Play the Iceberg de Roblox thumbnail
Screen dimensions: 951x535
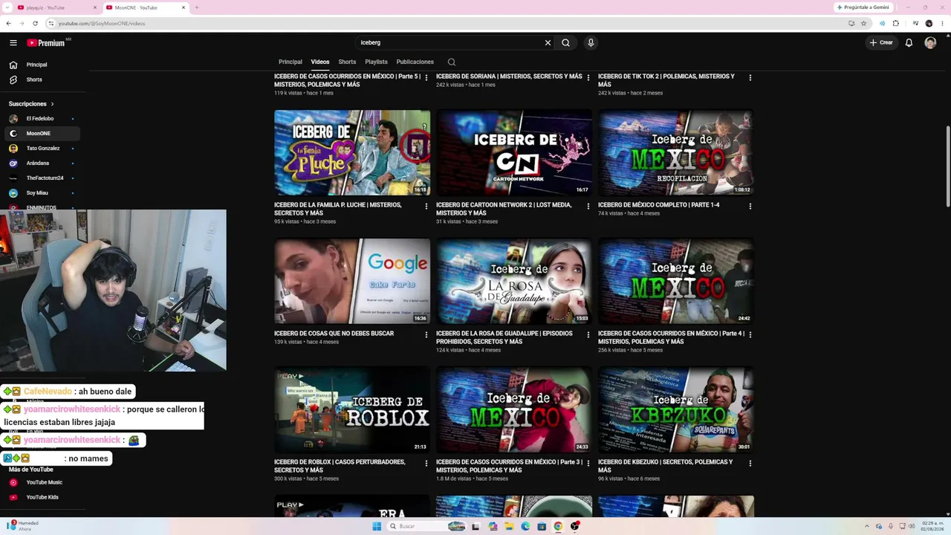(352, 409)
